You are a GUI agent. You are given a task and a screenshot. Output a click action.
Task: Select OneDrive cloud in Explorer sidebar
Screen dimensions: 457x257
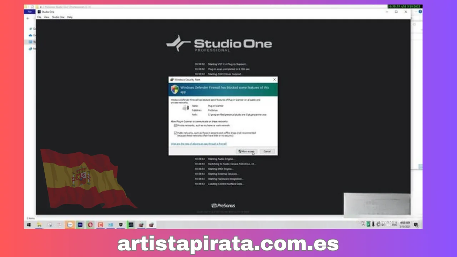31,35
